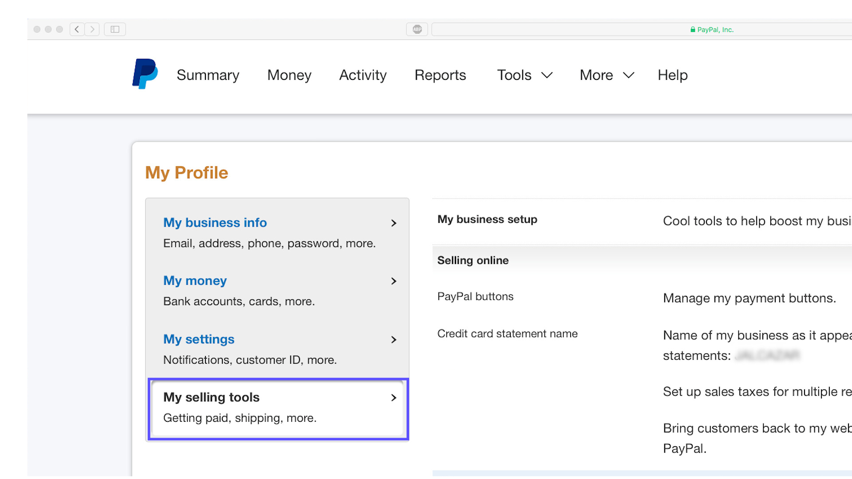Click the PayPal, Inc. address bar

(642, 29)
